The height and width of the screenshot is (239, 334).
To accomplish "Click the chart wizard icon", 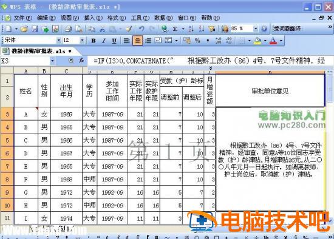I will point(225,29).
